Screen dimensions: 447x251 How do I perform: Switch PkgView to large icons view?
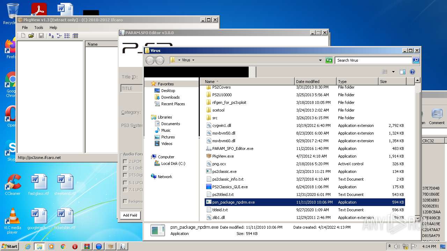pos(51,36)
